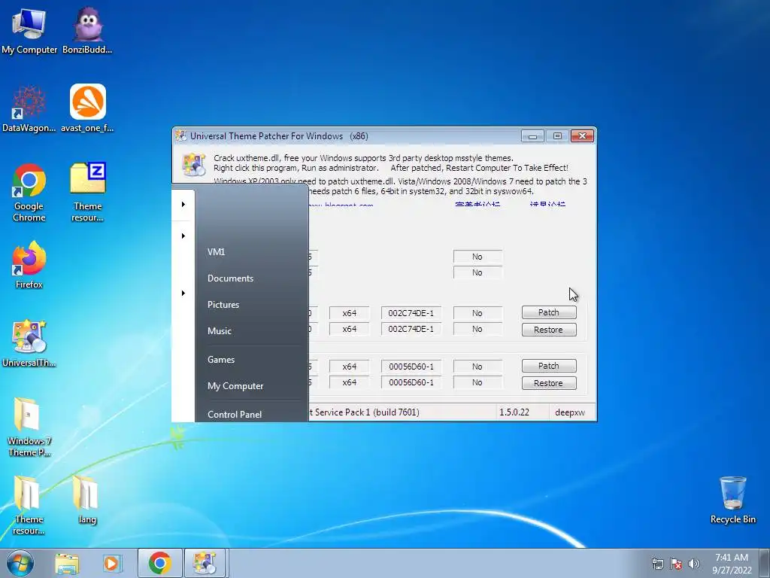Open Control Panel in the Start menu
This screenshot has width=770, height=578.
235,415
